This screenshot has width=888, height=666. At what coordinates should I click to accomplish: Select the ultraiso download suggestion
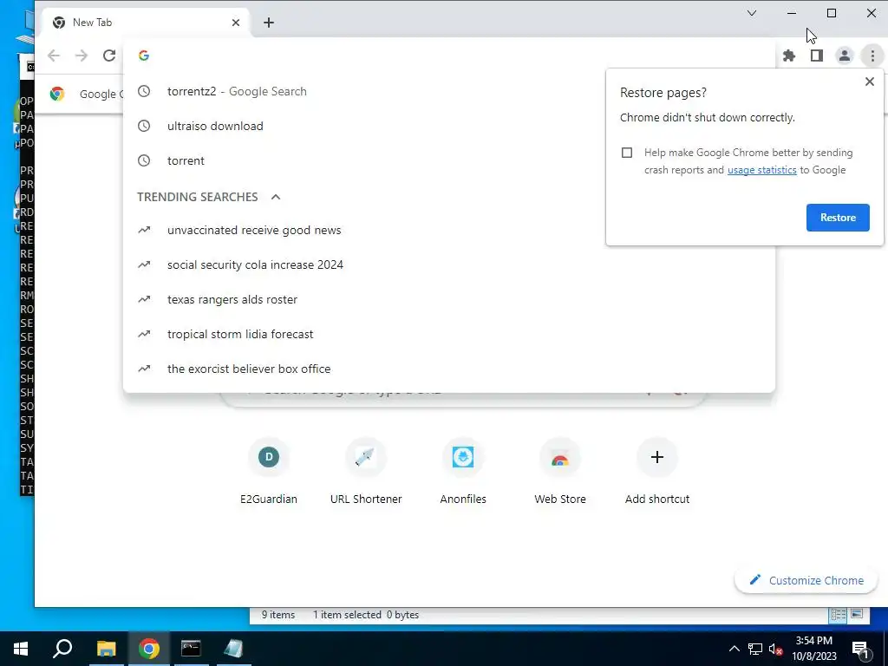click(448, 126)
